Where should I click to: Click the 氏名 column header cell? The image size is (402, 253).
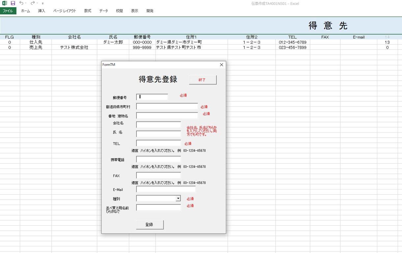113,37
